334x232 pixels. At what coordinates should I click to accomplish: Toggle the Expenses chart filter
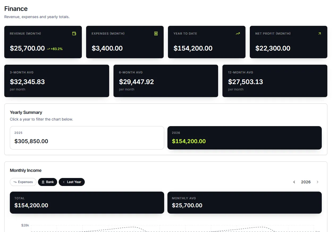point(23,182)
